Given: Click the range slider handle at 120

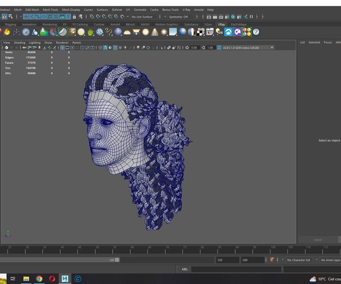Looking at the screenshot, I should point(117,260).
